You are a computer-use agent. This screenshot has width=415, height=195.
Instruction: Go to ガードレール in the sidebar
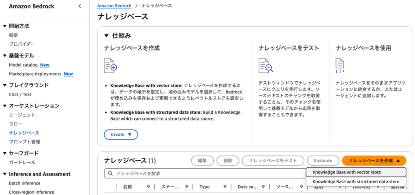click(22, 162)
